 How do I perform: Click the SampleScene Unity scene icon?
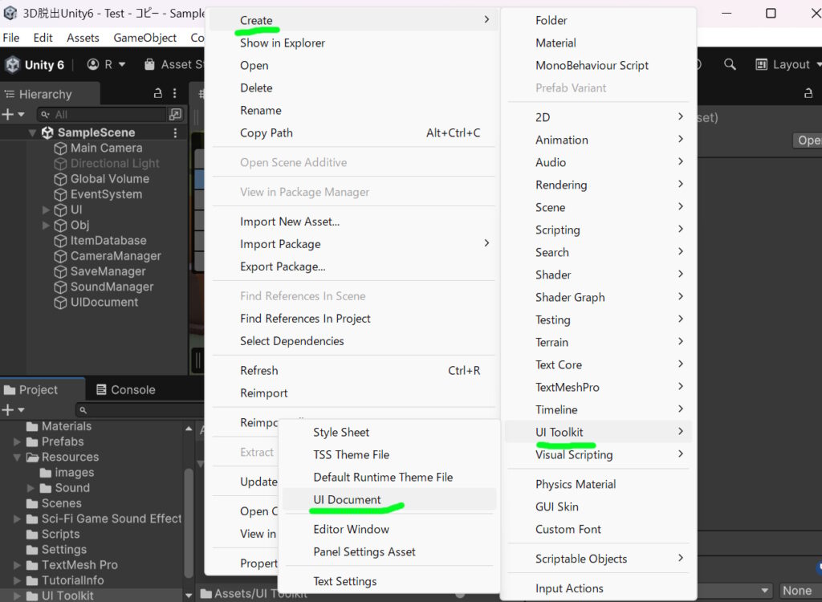(47, 132)
